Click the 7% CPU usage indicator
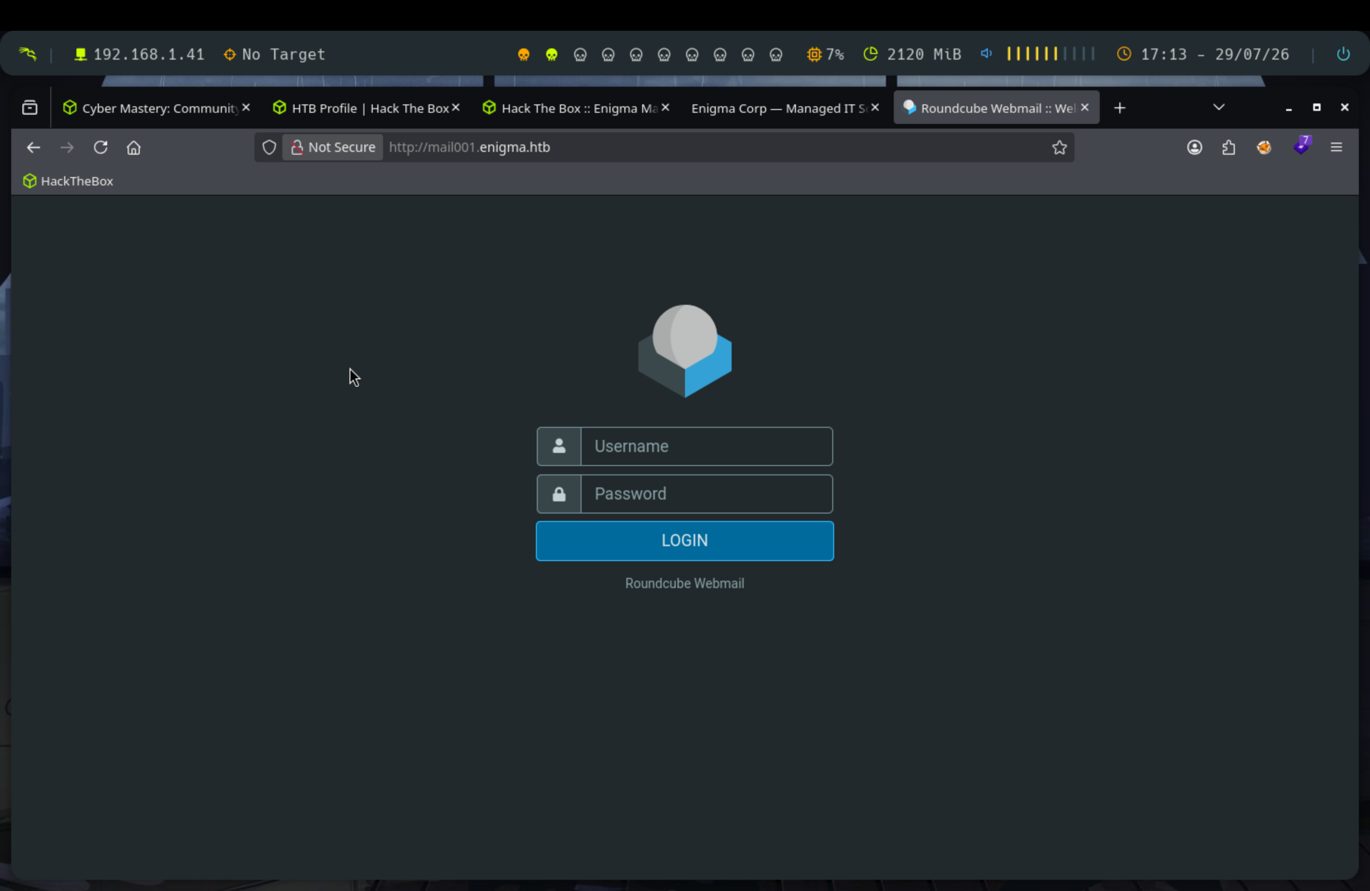 [825, 54]
